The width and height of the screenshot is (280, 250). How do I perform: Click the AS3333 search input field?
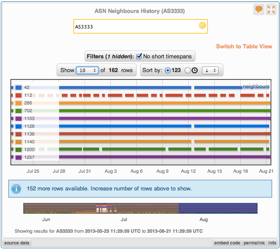134,26
